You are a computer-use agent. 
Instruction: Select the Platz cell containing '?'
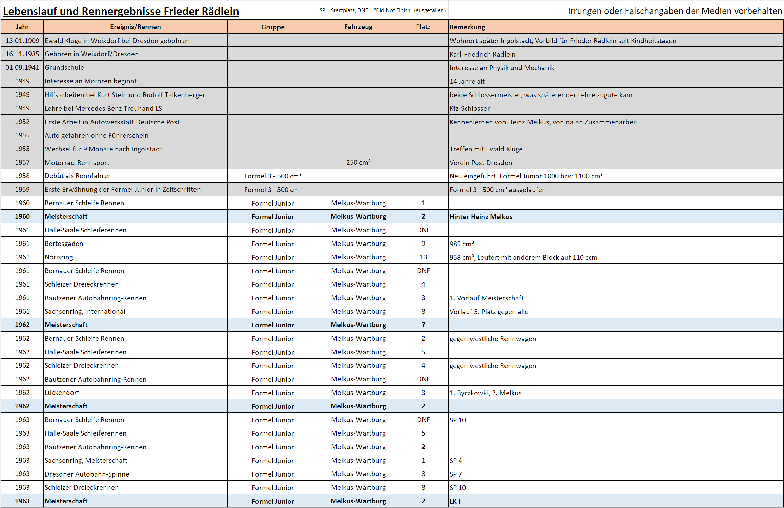(423, 325)
